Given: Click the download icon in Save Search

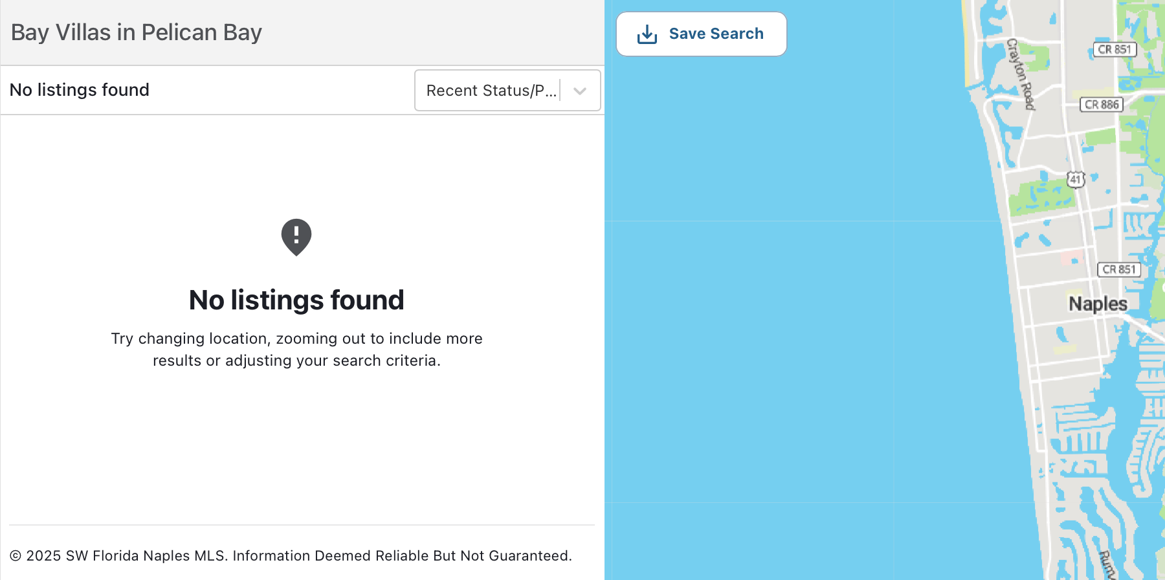Looking at the screenshot, I should [x=647, y=34].
